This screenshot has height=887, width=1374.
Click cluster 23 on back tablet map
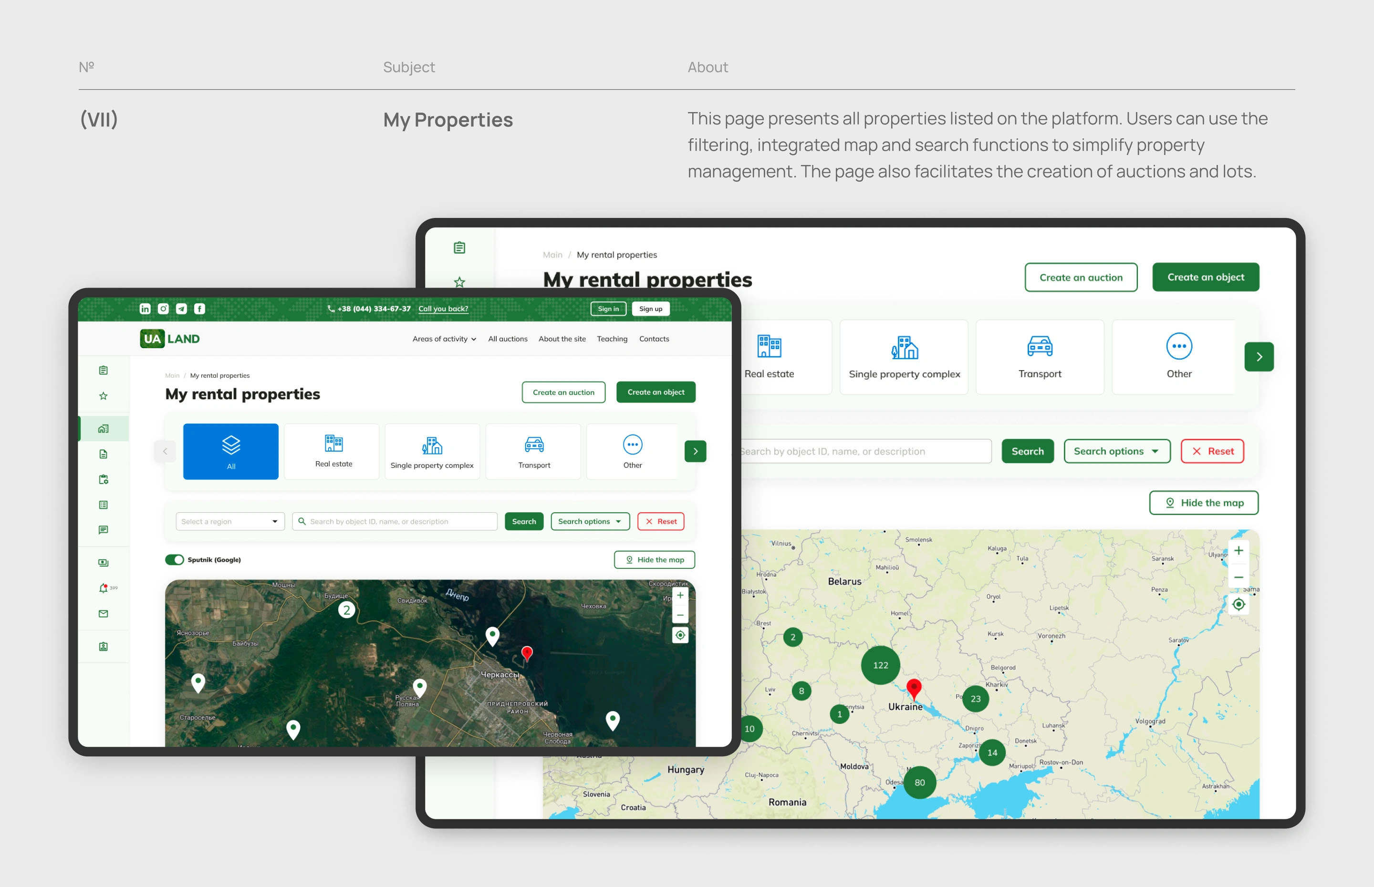(x=976, y=699)
